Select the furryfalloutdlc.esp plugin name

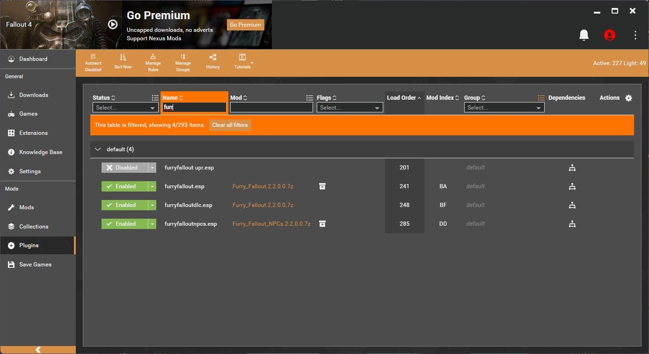pyautogui.click(x=189, y=205)
